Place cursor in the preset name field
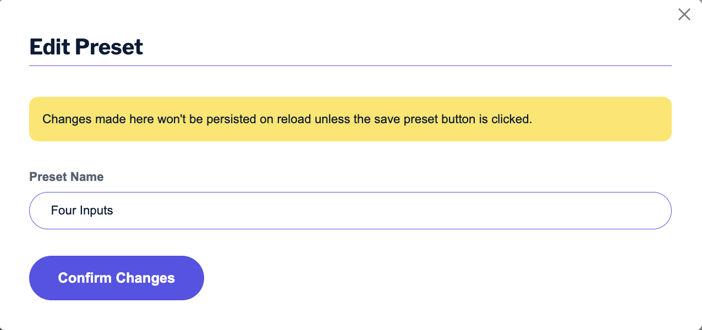The width and height of the screenshot is (702, 330). click(350, 211)
